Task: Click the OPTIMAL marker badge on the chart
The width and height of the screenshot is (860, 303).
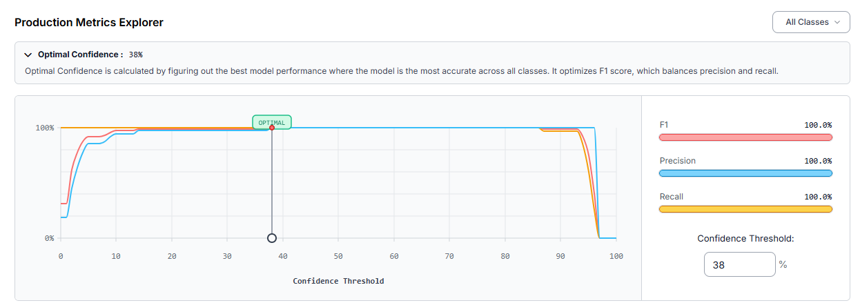Action: (x=272, y=122)
